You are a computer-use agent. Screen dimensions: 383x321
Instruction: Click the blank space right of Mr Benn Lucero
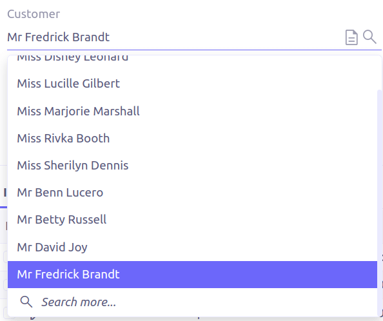click(x=239, y=192)
